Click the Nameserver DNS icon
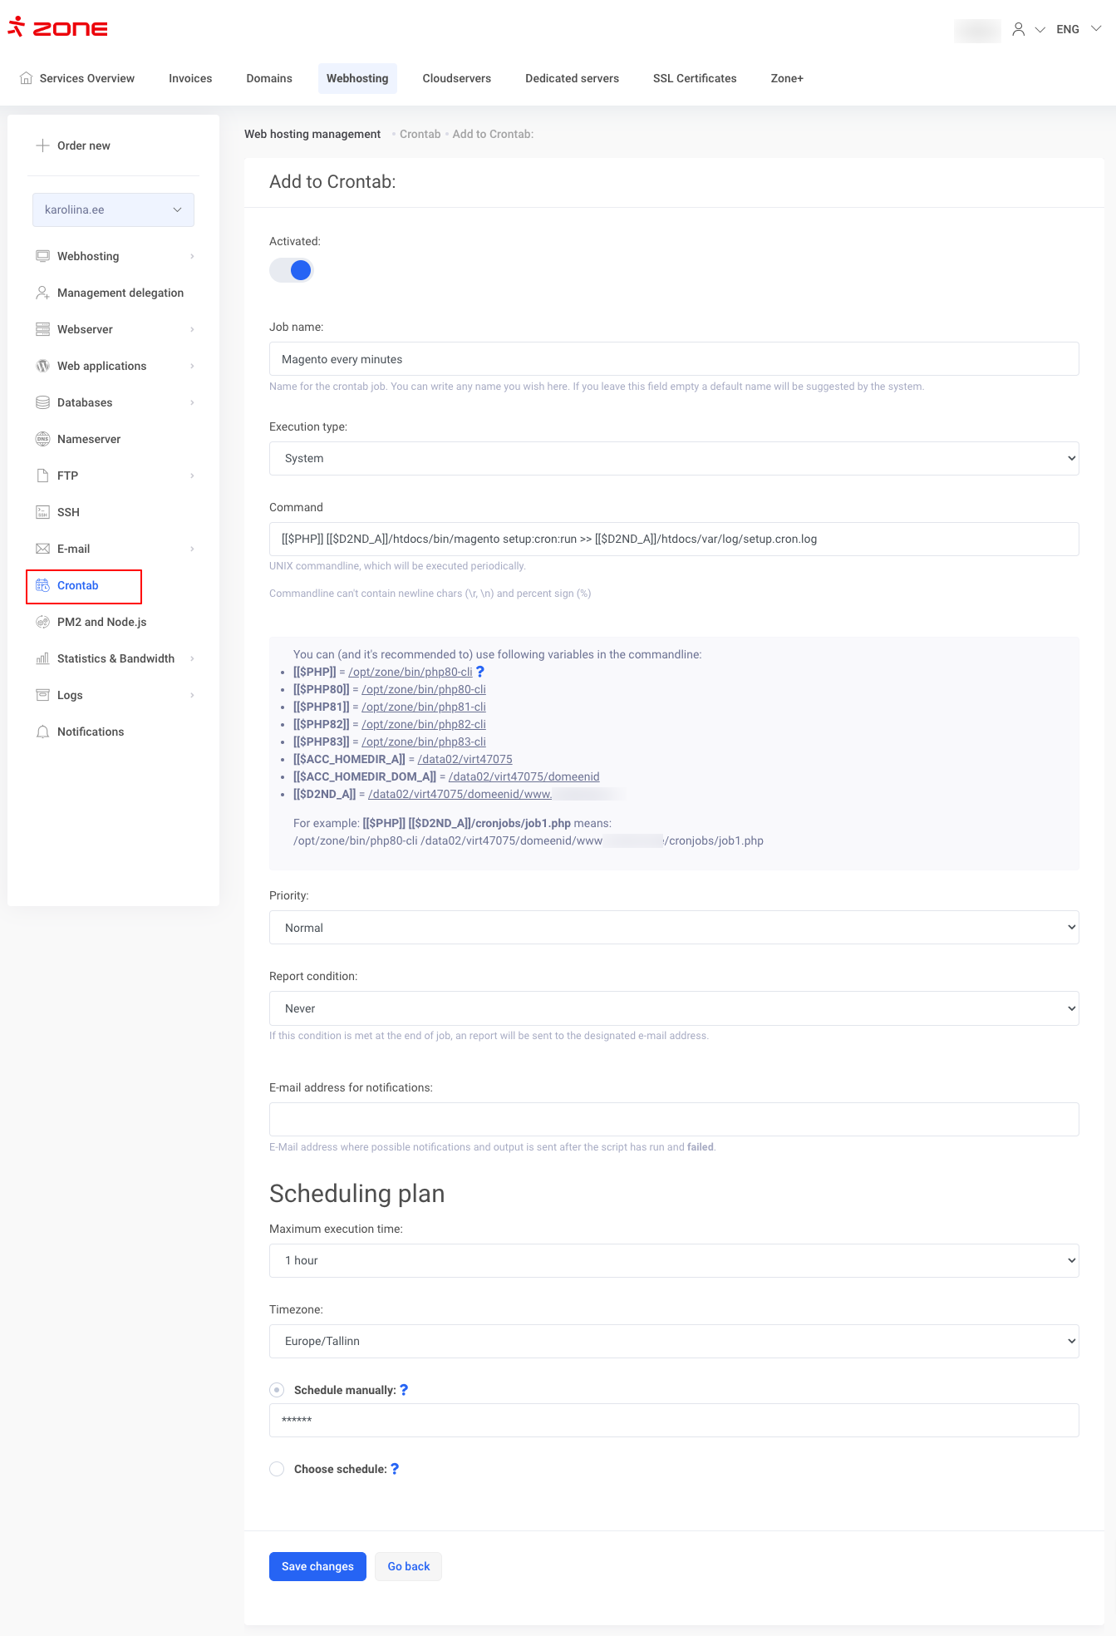Screen dimensions: 1116x1636 coord(42,439)
